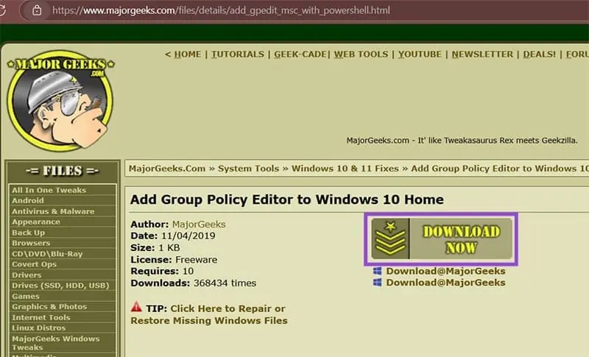
Task: Open Linux Distros category
Action: (39, 328)
